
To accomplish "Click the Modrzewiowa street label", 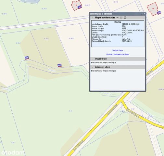I will click(x=133, y=113).
